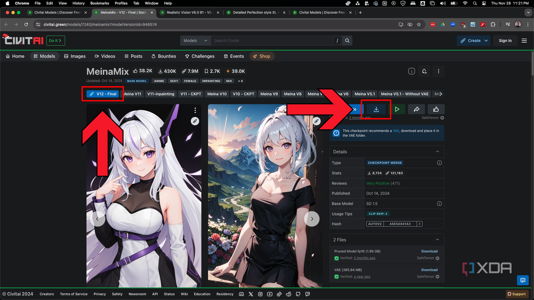534x300 pixels.
Task: Open the Models dropdown in the search bar
Action: point(195,41)
